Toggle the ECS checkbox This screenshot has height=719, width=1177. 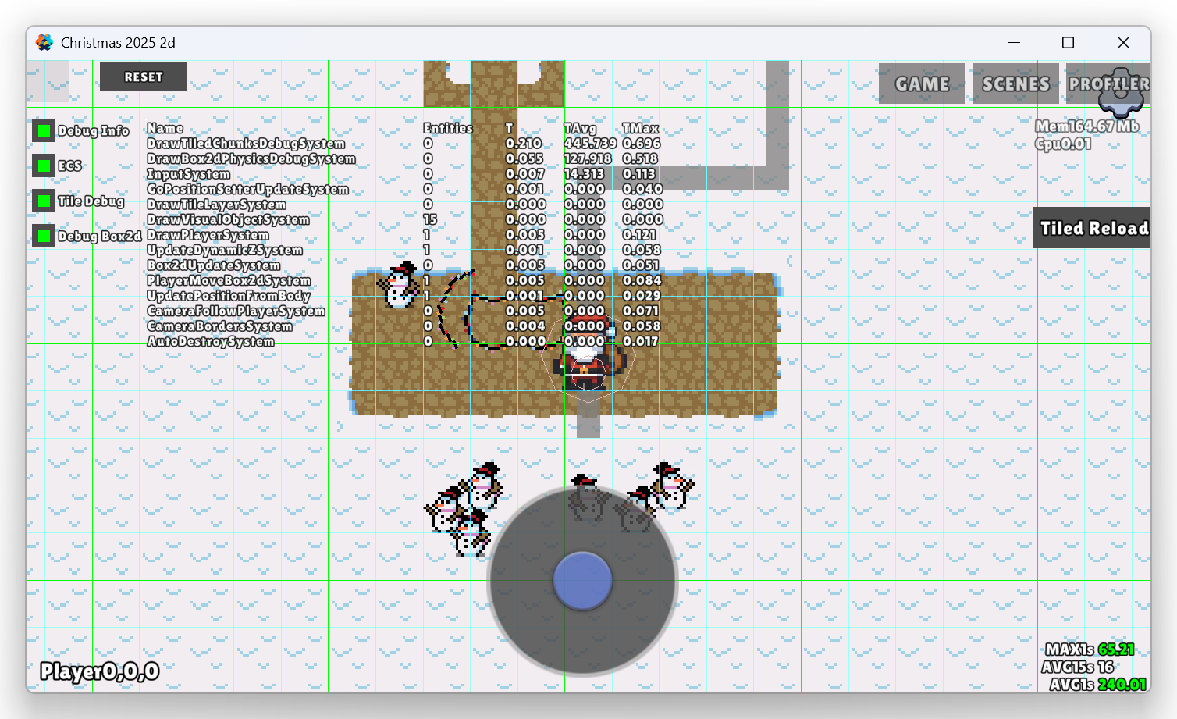click(44, 166)
